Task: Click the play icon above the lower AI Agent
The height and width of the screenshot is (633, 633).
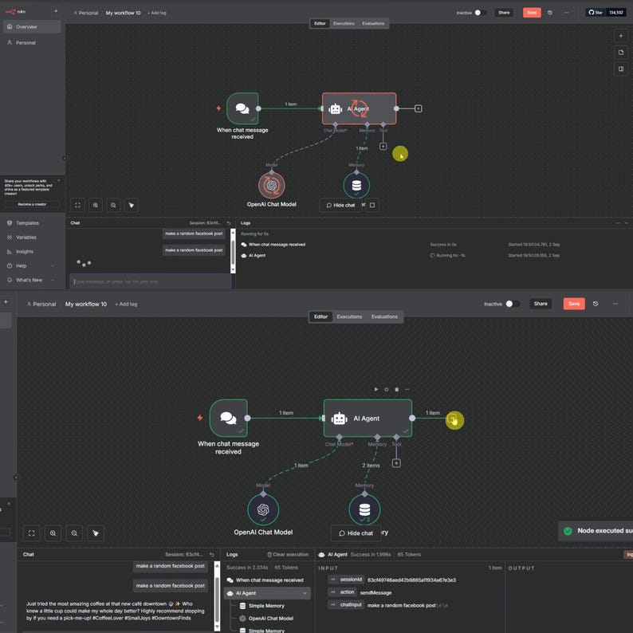Action: tap(375, 389)
